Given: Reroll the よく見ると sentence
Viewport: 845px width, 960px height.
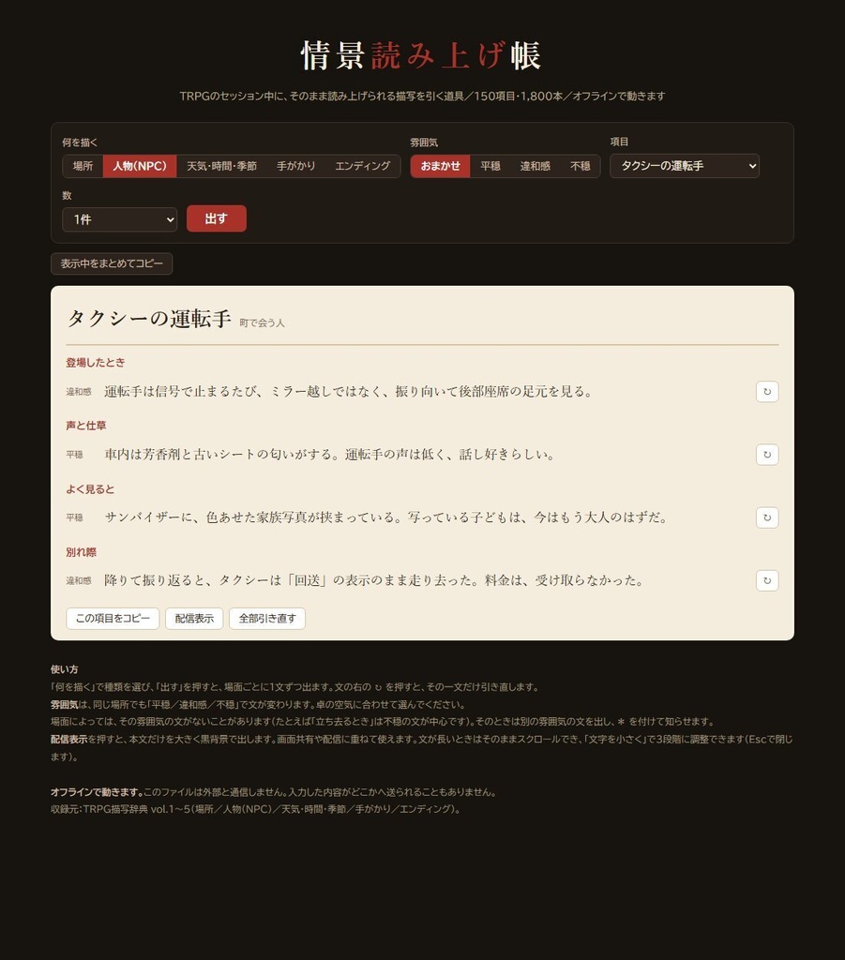Looking at the screenshot, I should (766, 517).
